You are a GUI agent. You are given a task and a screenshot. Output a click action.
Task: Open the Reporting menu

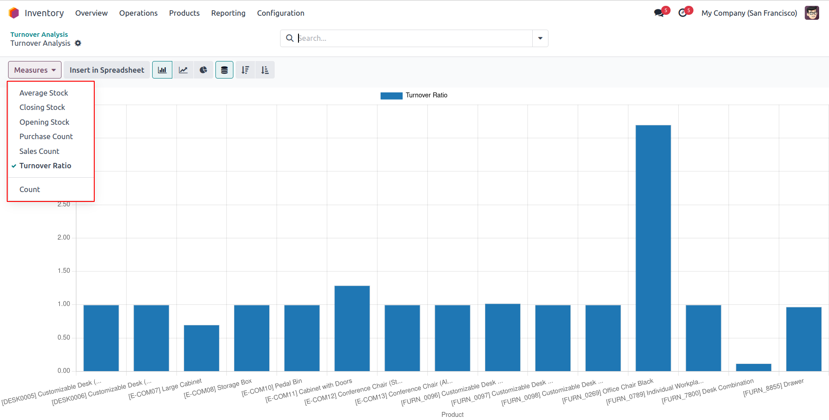pos(228,13)
